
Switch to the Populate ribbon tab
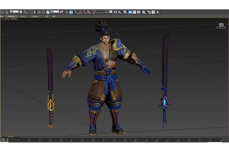(47, 16)
